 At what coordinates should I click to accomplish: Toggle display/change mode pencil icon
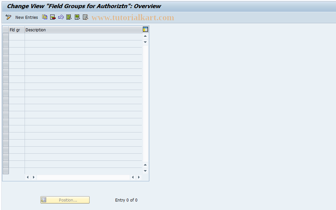[x=8, y=17]
